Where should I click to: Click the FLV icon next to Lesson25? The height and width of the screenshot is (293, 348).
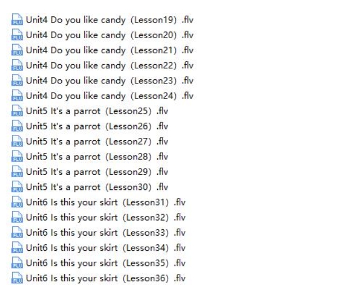pyautogui.click(x=16, y=111)
